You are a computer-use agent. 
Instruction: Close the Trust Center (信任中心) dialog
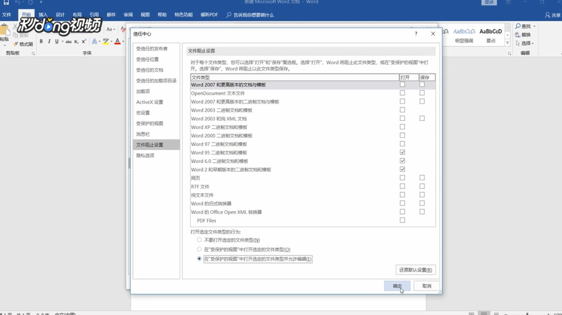(x=433, y=34)
